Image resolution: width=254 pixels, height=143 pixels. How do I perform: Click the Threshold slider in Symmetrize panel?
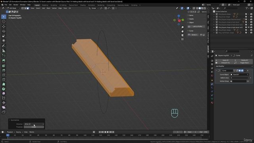point(34,127)
